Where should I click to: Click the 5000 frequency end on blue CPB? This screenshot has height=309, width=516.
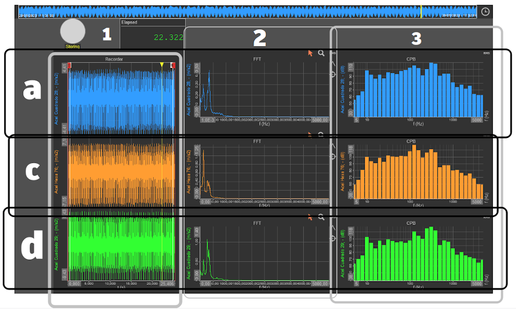click(x=477, y=120)
